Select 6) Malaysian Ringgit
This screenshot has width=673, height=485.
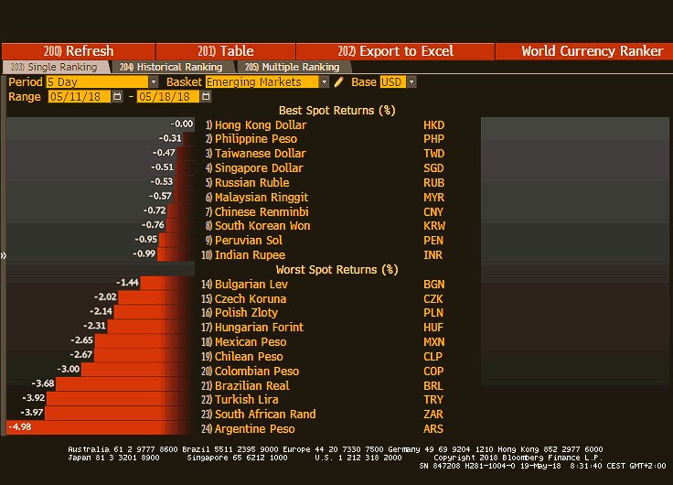[257, 197]
